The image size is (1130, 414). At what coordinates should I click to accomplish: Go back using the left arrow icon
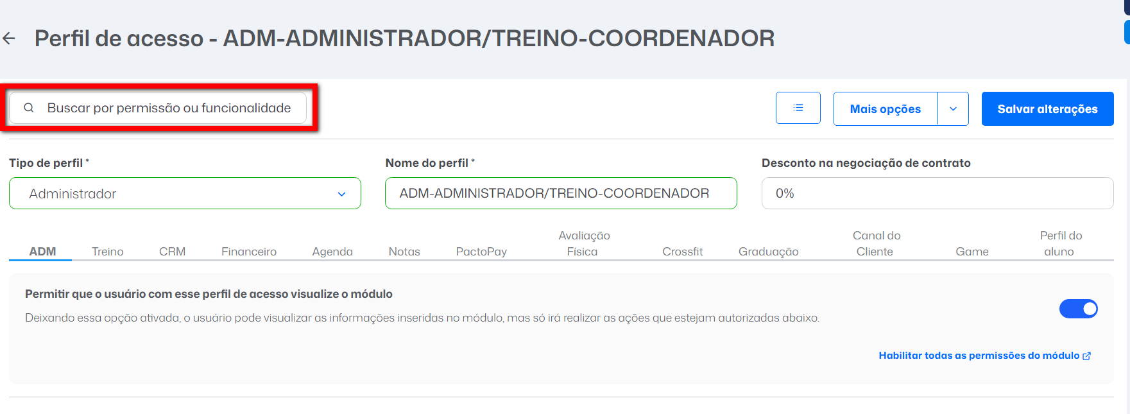9,39
